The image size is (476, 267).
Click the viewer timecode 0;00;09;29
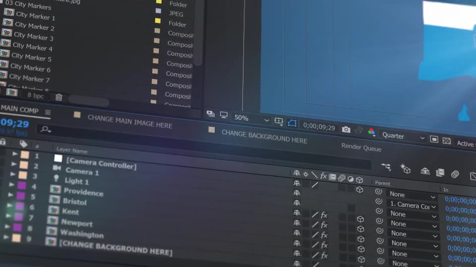319,126
